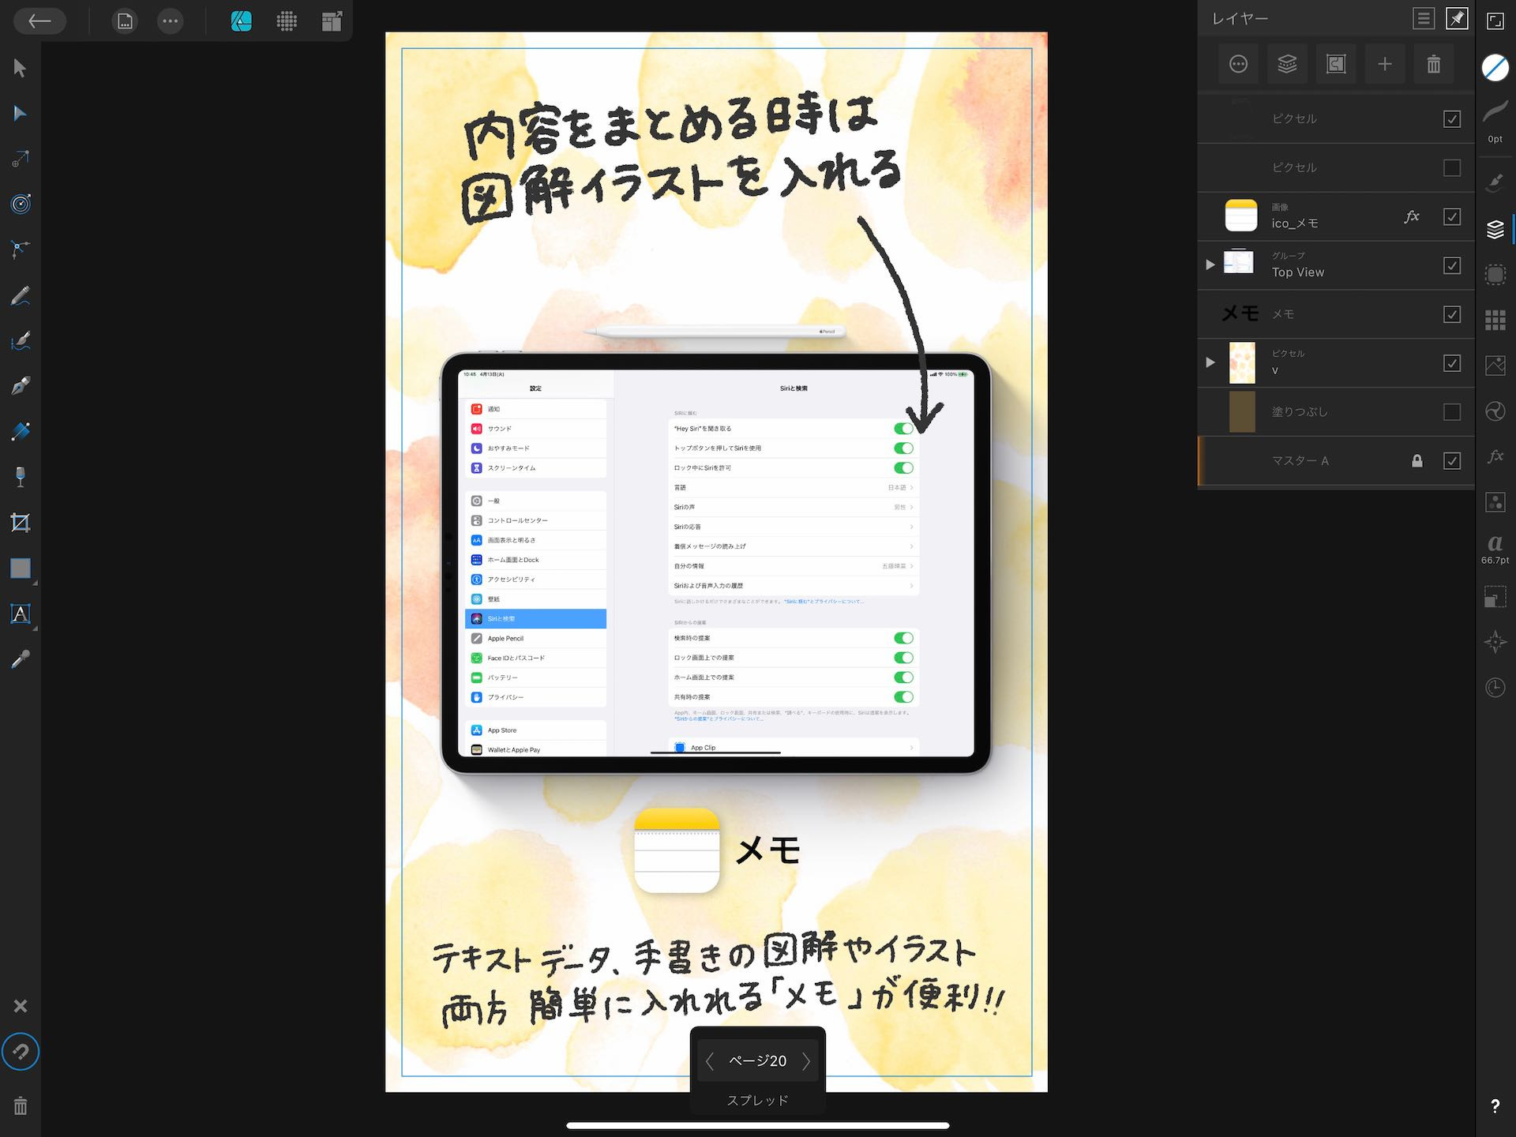Open the Brushes studio icon
The height and width of the screenshot is (1137, 1516).
[1495, 183]
